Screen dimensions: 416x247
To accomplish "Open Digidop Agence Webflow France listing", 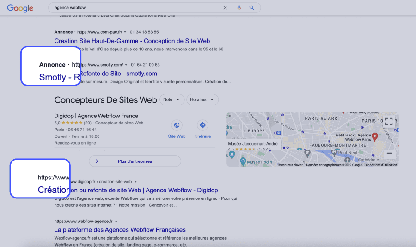I will (96, 116).
